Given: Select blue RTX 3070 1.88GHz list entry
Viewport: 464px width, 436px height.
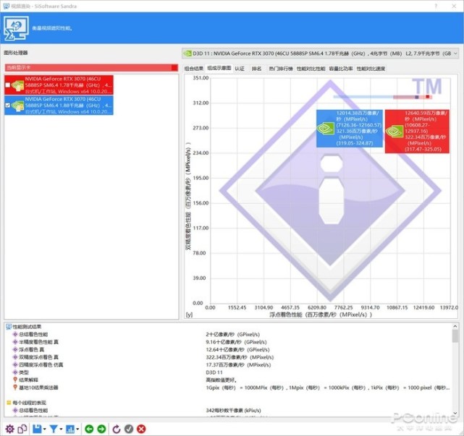Looking at the screenshot, I should pyautogui.click(x=59, y=106).
